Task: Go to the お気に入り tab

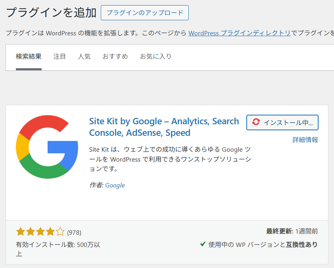Action: click(155, 56)
